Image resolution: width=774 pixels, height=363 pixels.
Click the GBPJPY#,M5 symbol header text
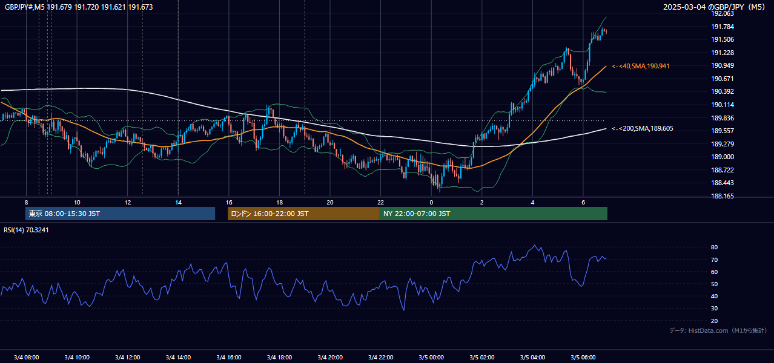coord(79,7)
